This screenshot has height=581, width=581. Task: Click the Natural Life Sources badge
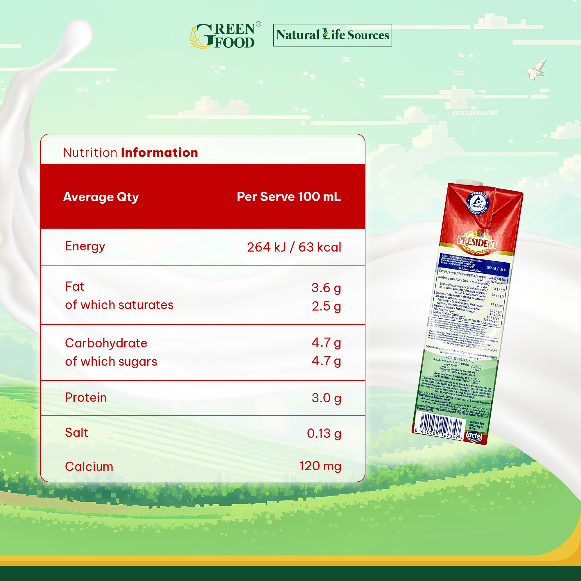[332, 35]
